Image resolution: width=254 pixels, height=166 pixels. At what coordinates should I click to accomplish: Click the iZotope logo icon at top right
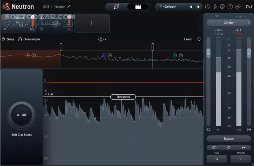pyautogui.click(x=247, y=7)
